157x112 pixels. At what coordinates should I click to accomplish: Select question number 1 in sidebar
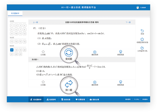tap(12, 26)
